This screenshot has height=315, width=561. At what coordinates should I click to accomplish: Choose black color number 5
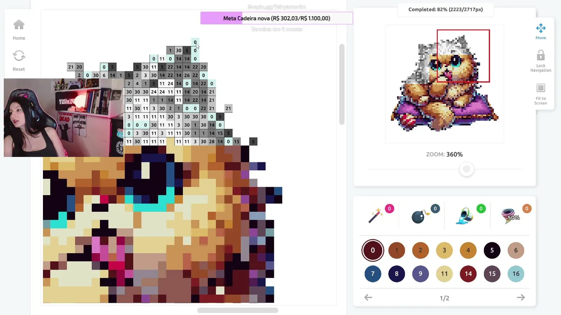(492, 250)
